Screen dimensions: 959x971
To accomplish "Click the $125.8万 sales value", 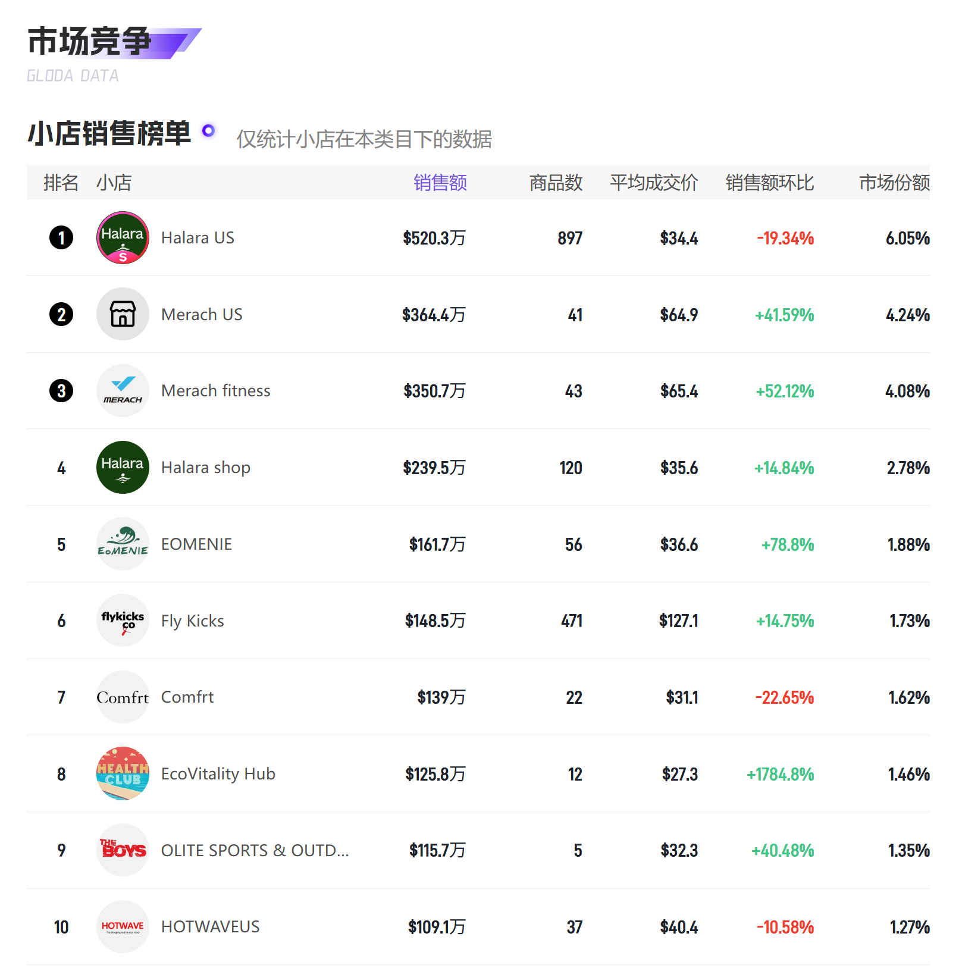I will [x=436, y=774].
